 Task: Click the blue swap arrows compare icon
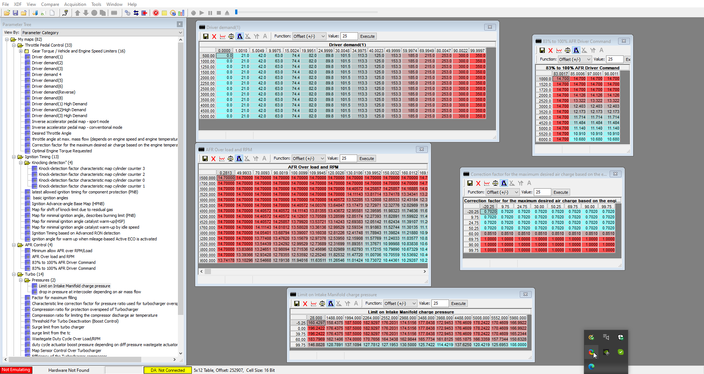coord(136,13)
